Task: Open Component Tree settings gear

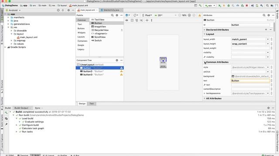Action: tap(117, 60)
